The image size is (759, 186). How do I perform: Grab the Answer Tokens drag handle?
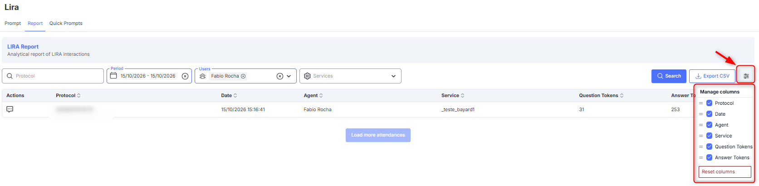click(701, 157)
